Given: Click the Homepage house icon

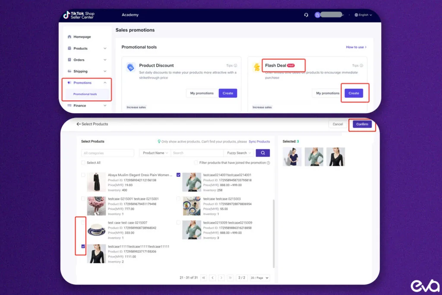Looking at the screenshot, I should click(69, 37).
